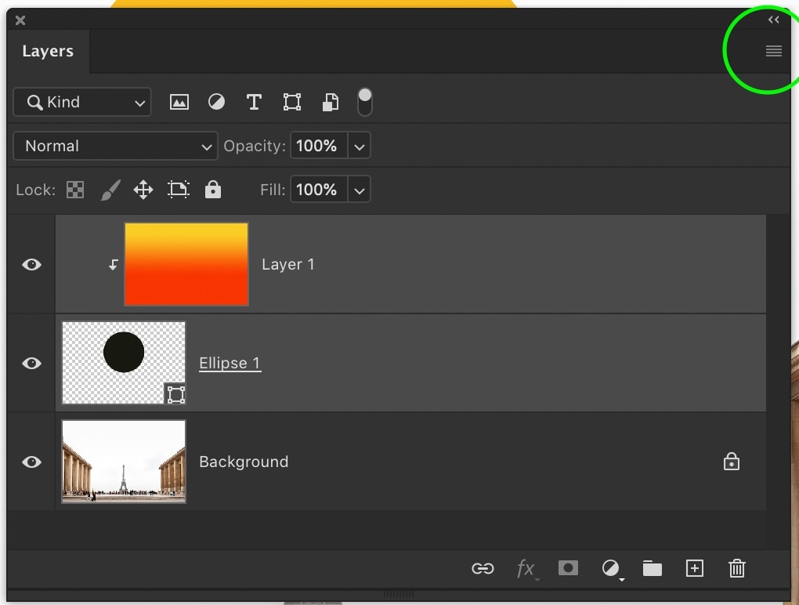Viewport: 799px width, 605px height.
Task: Add a layer style fx icon
Action: [527, 568]
